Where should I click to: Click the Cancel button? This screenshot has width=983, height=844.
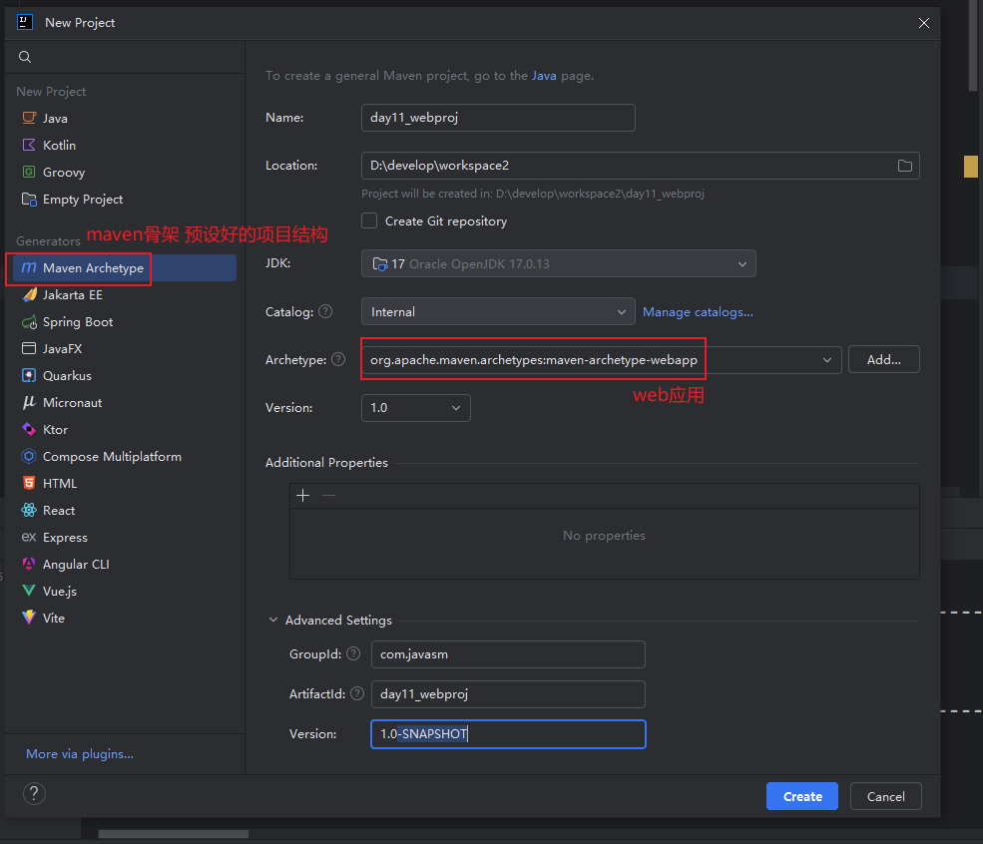pyautogui.click(x=885, y=796)
